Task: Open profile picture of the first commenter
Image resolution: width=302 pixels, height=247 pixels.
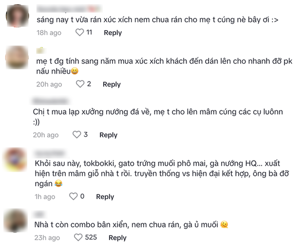Action: (x=18, y=16)
